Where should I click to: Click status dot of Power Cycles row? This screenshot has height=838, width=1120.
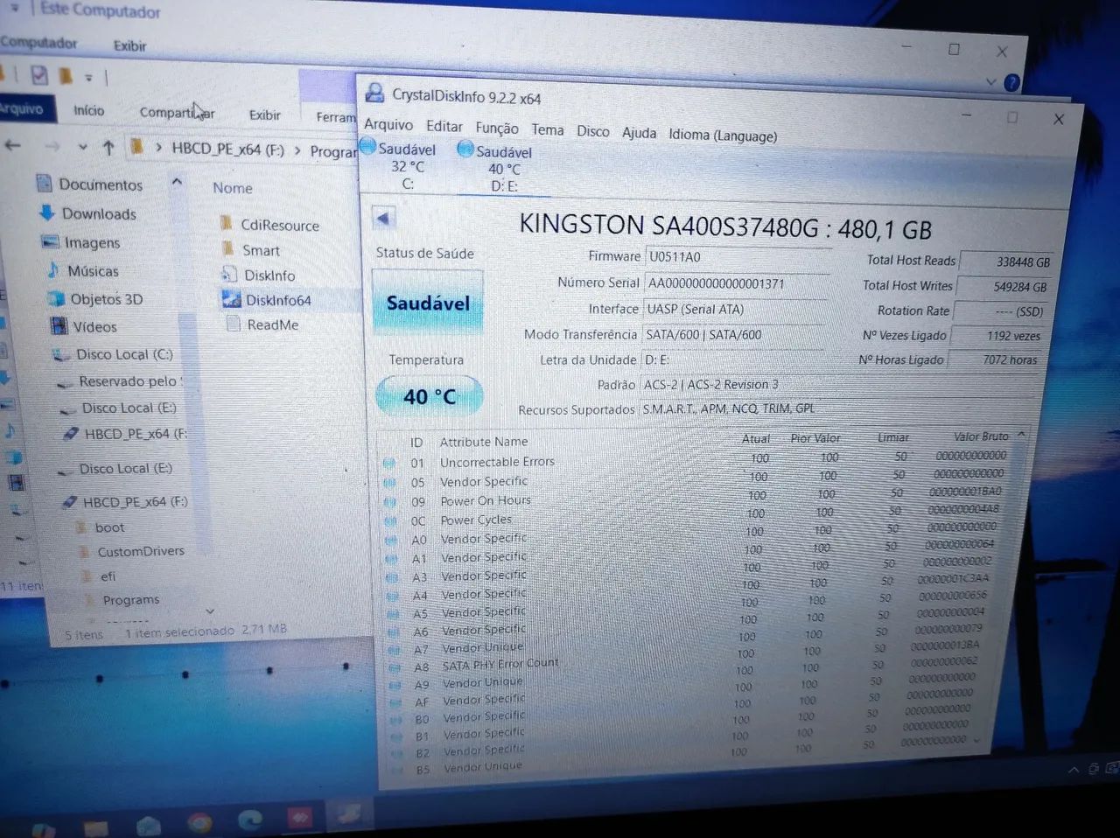coord(391,520)
